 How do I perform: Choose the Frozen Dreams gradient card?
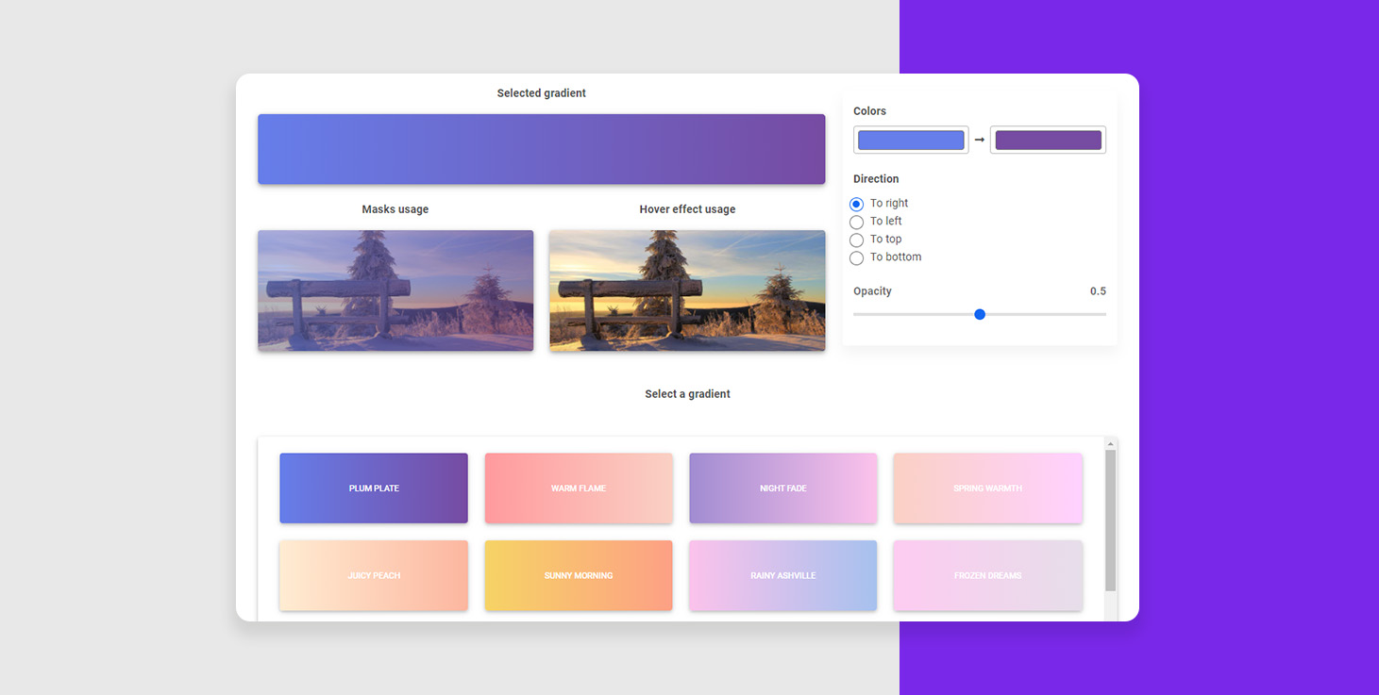point(987,575)
